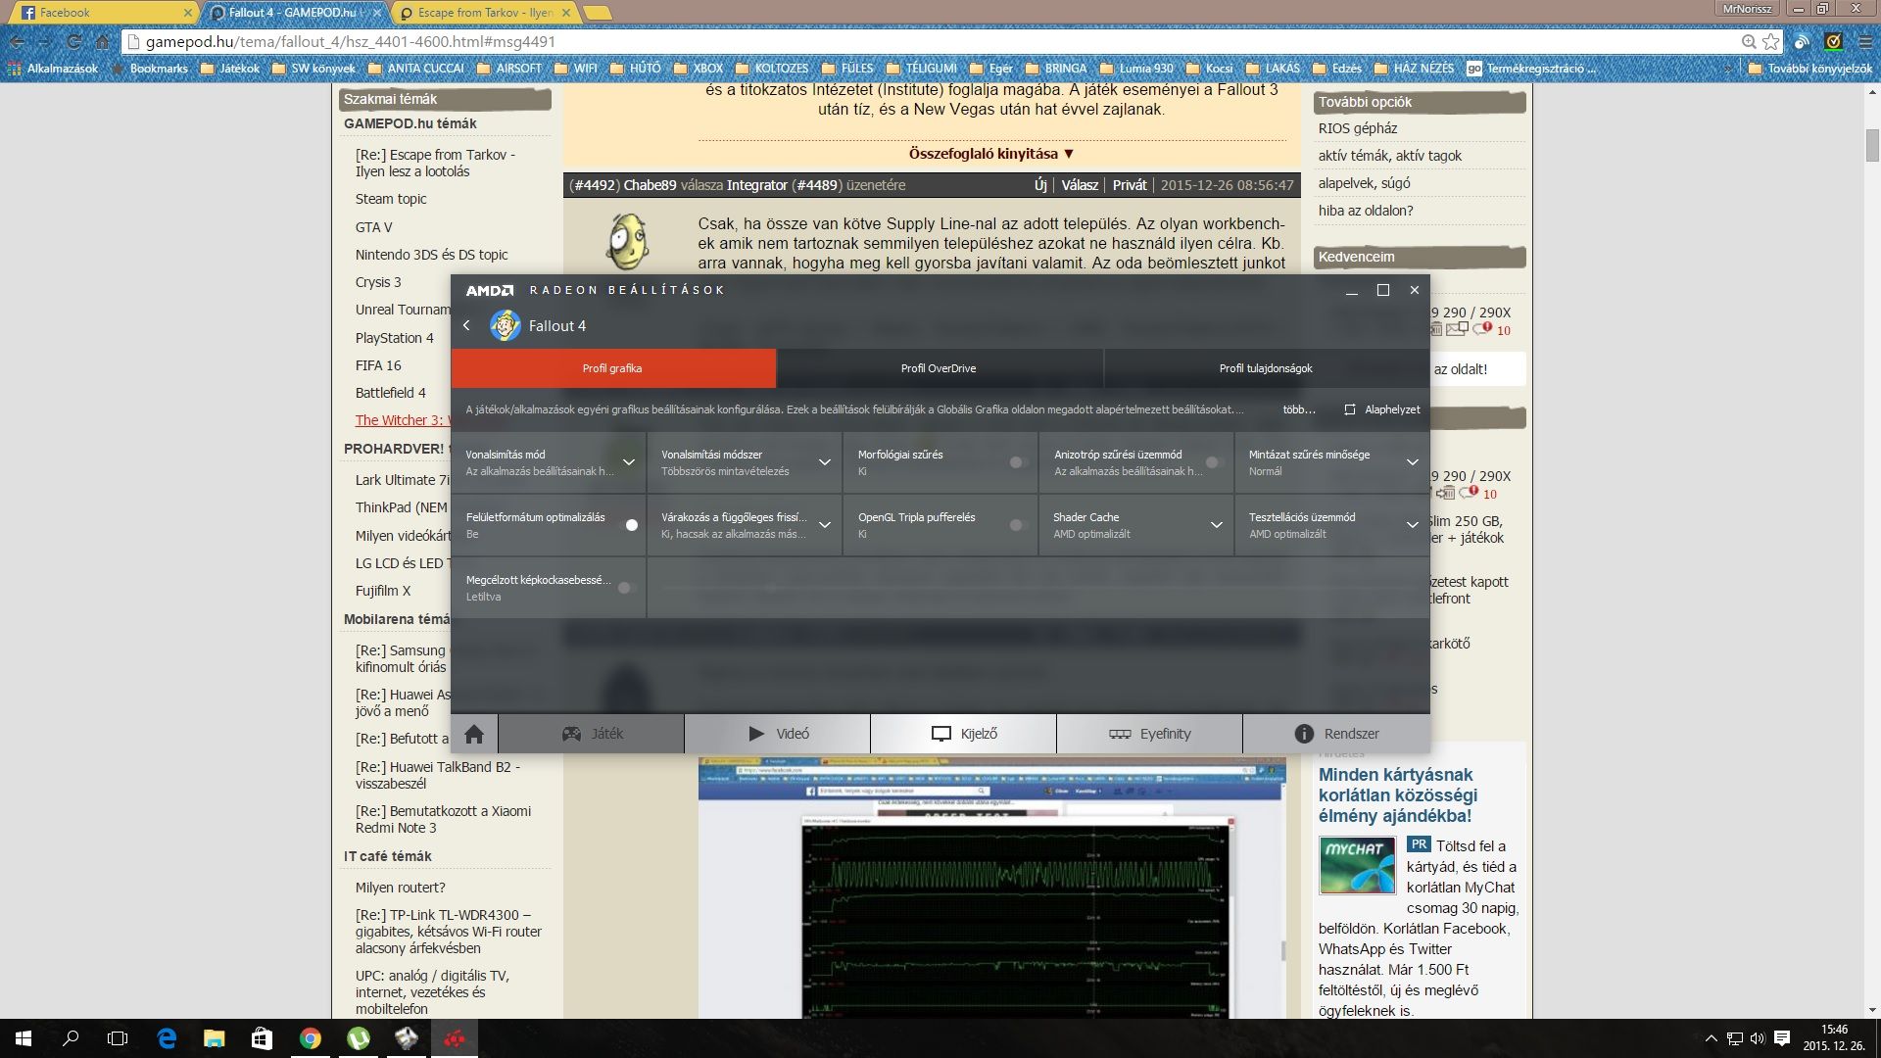The width and height of the screenshot is (1881, 1058).
Task: Switch to the Profil tulajdonságok tab
Action: [x=1266, y=368]
